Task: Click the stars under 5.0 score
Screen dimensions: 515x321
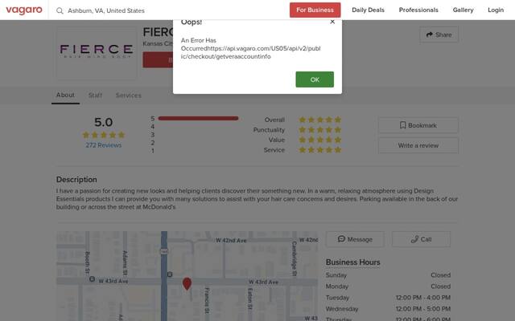Action: [x=104, y=135]
